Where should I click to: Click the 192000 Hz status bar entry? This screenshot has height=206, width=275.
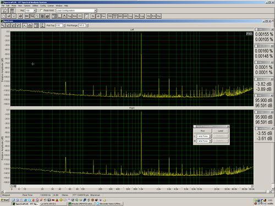(x=46, y=195)
